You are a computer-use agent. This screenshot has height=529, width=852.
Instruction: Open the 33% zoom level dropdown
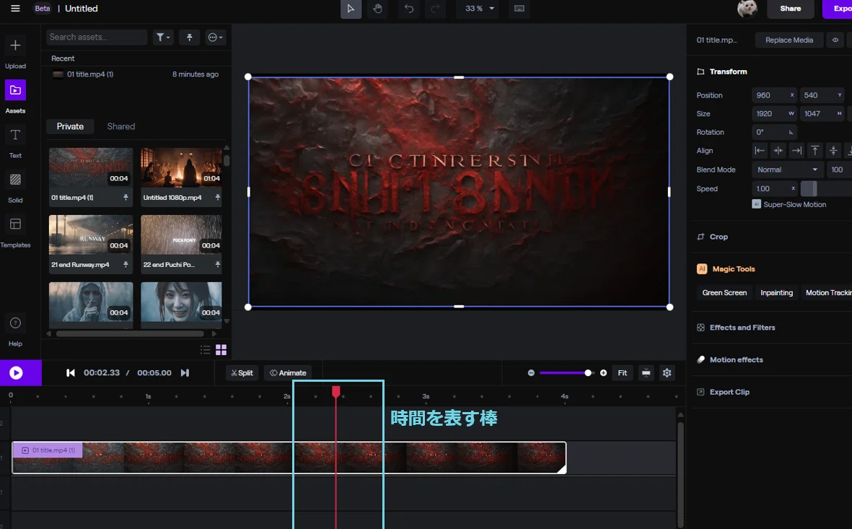[x=479, y=9]
